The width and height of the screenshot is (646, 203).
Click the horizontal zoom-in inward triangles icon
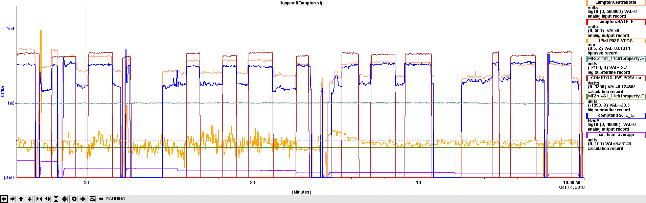click(39, 199)
